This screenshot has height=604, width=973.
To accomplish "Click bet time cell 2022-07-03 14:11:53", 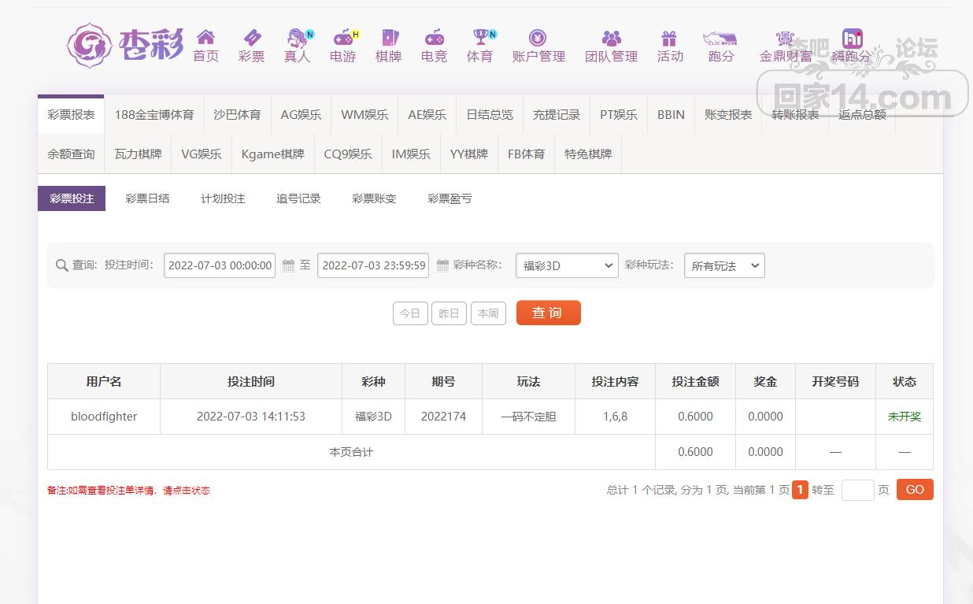I will pos(251,417).
